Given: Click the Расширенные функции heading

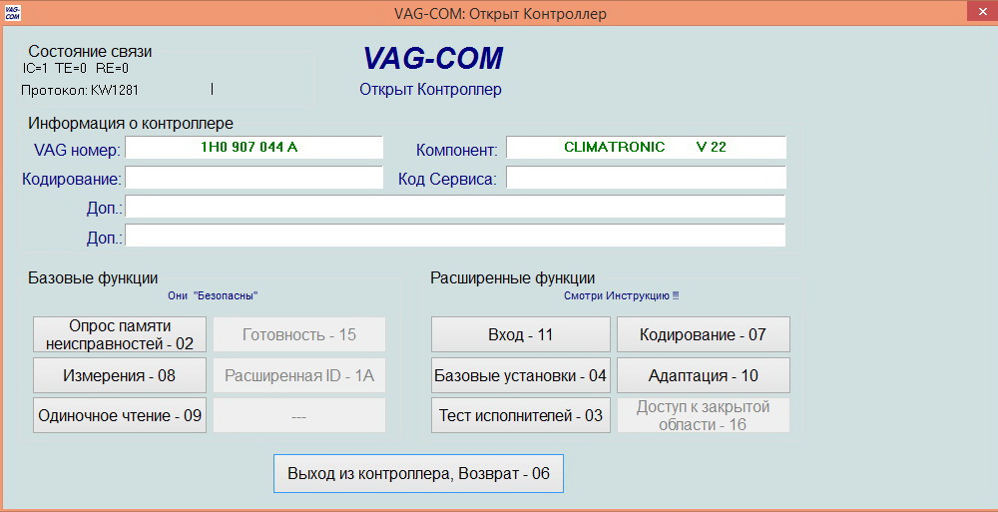Looking at the screenshot, I should (513, 277).
